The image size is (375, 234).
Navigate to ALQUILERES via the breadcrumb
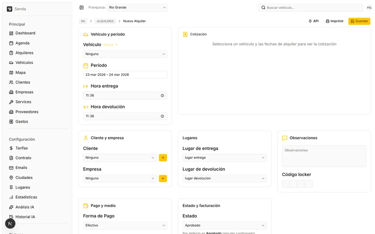click(x=105, y=21)
